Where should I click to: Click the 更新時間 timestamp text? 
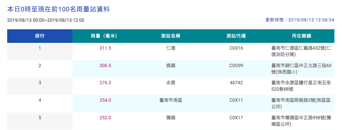tap(300, 20)
